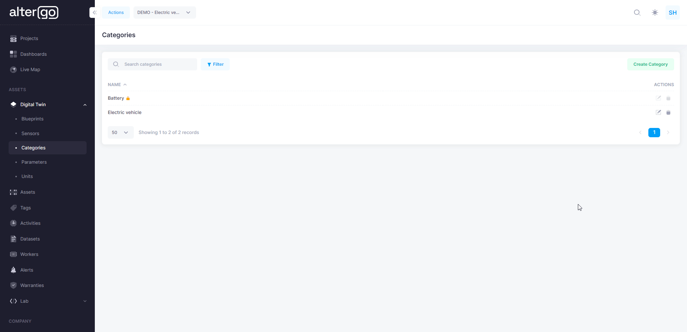Open global search magnifier in header
Screen dimensions: 687x332
tap(637, 13)
